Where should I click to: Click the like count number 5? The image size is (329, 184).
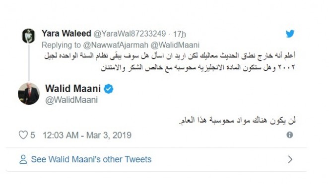click(x=33, y=136)
